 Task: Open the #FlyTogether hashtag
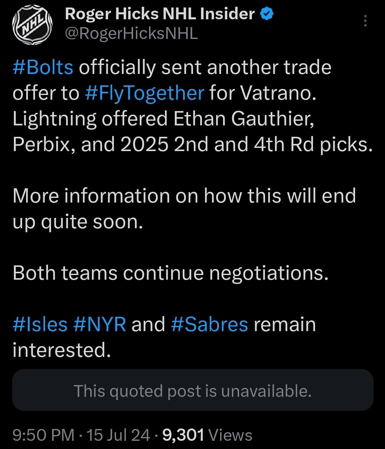tap(145, 93)
